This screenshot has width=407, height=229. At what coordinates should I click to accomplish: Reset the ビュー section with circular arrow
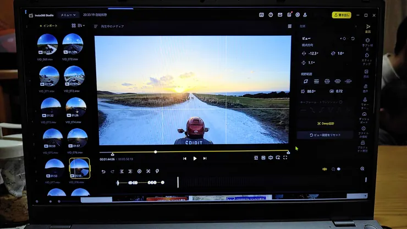click(353, 39)
